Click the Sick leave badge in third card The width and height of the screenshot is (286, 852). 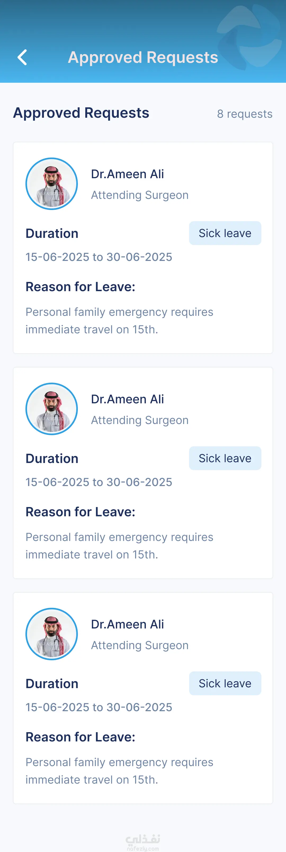[225, 683]
